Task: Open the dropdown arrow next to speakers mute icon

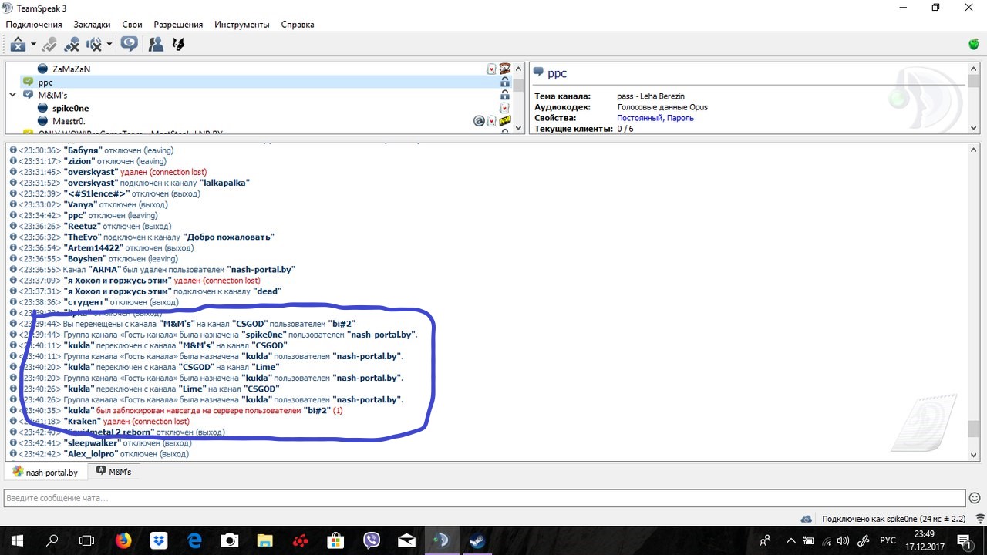Action: (x=109, y=45)
